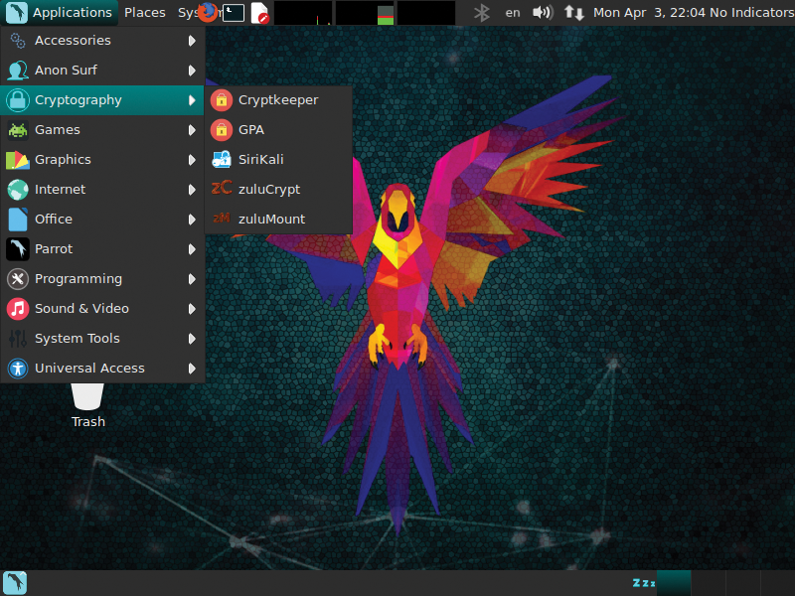Click the network connection arrows icon
Viewport: 795px width, 596px height.
click(x=574, y=12)
